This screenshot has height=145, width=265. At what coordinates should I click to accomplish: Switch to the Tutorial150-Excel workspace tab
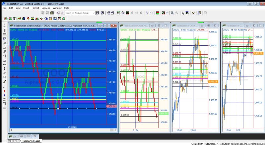pos(31,141)
